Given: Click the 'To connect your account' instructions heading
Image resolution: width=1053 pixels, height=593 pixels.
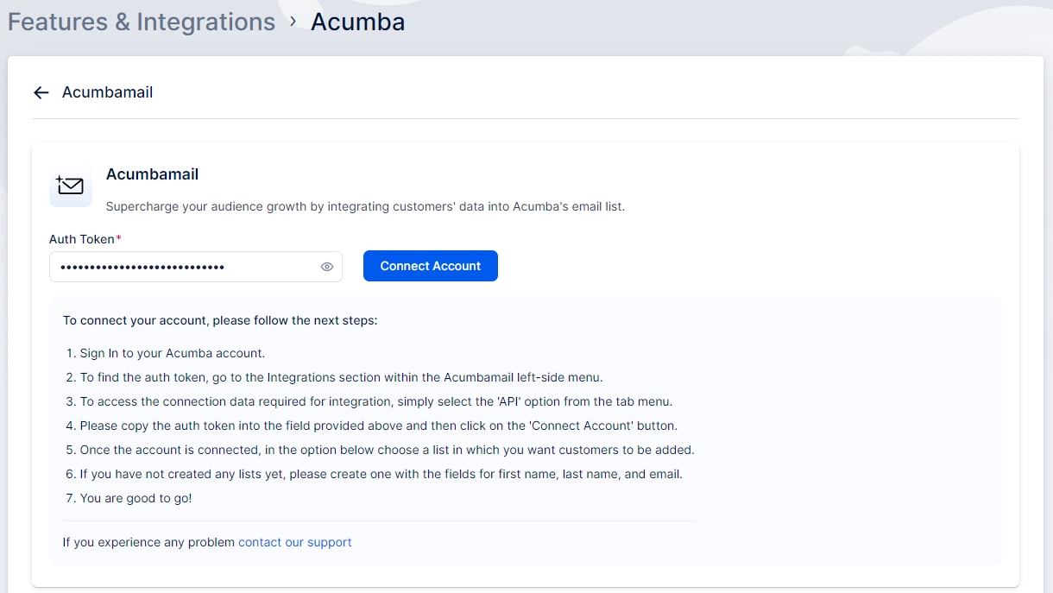Looking at the screenshot, I should (x=220, y=320).
